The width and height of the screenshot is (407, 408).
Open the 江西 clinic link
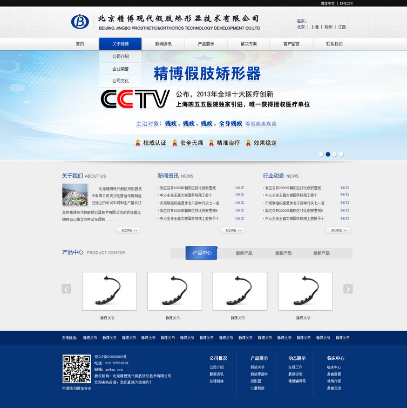(x=342, y=27)
